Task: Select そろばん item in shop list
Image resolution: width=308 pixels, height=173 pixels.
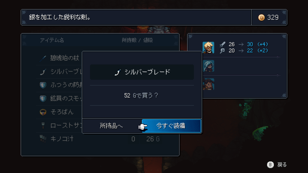Action: point(62,112)
